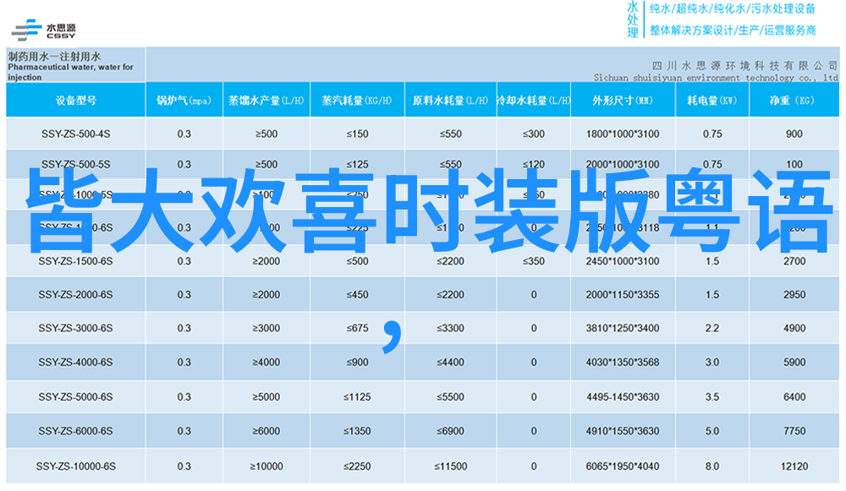Click the 净重(KG) column header
Screen dimensions: 846x491
point(793,101)
